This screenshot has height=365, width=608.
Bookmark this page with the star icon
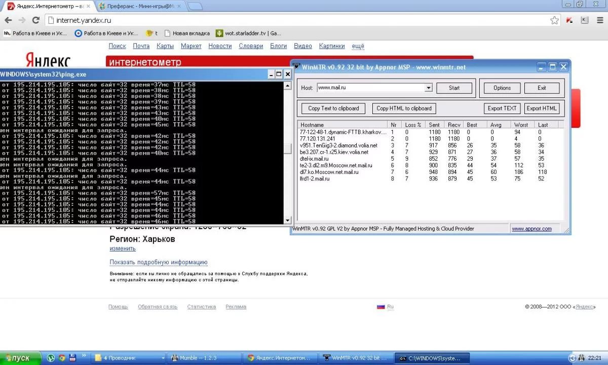[x=554, y=20]
